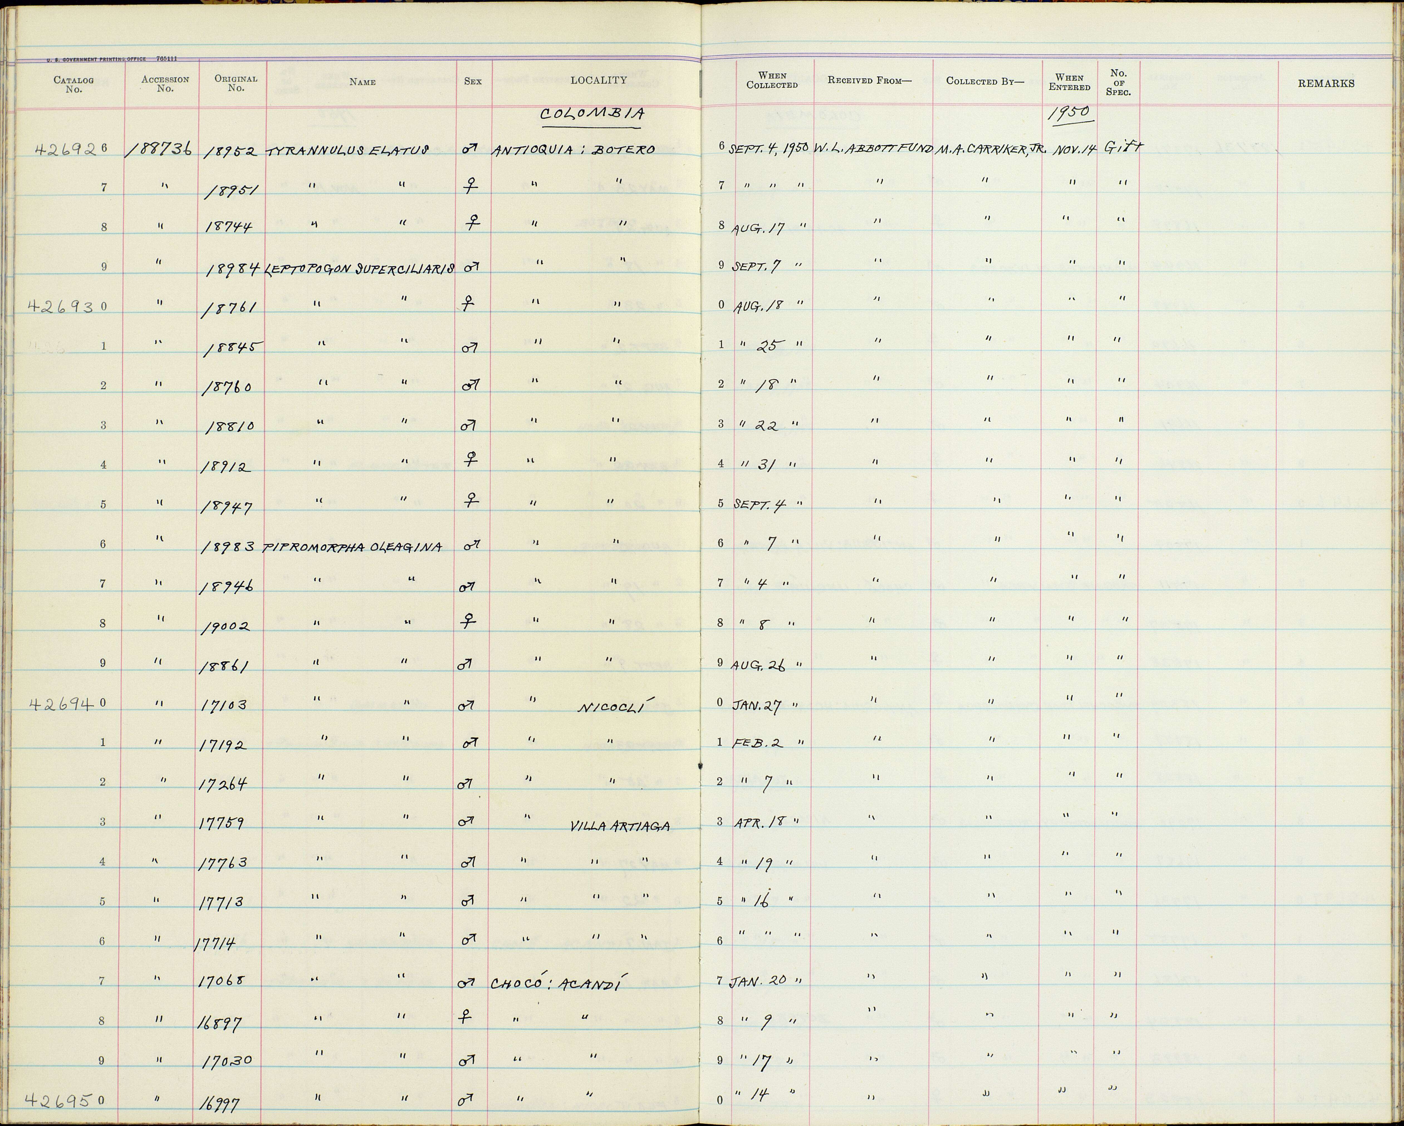
Task: Click the 'Catalog No.' column header
Action: 73,85
